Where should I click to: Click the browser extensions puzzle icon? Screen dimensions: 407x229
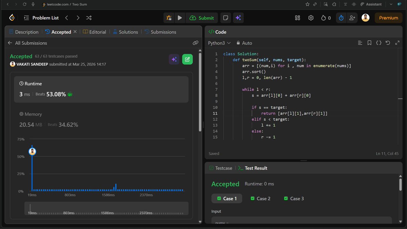coord(334,4)
